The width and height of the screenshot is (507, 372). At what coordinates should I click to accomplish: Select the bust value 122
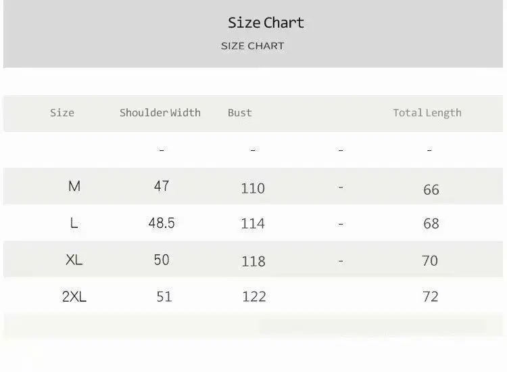pyautogui.click(x=254, y=296)
